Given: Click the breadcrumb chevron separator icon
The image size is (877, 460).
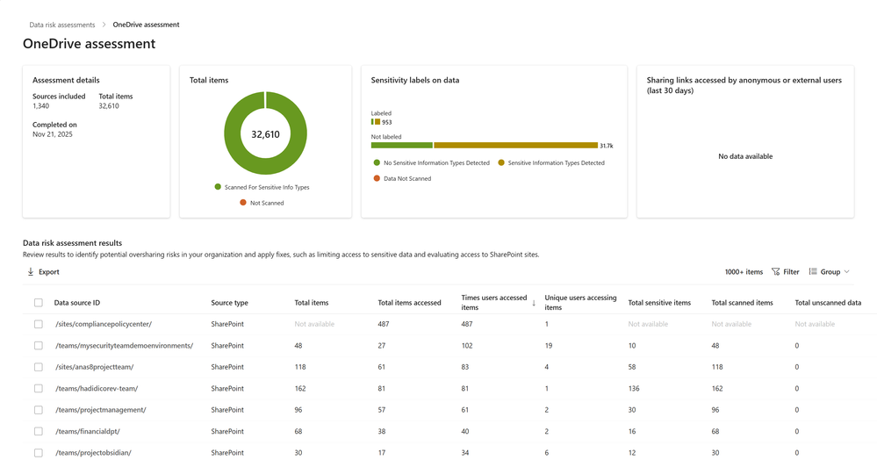Looking at the screenshot, I should pyautogui.click(x=104, y=25).
